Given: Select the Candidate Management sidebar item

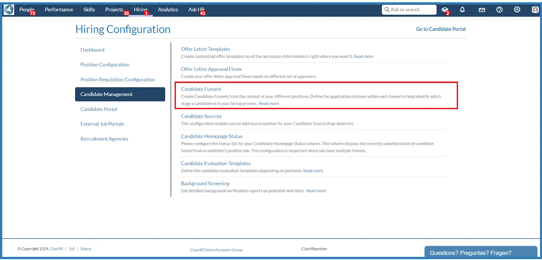Looking at the screenshot, I should (120, 94).
